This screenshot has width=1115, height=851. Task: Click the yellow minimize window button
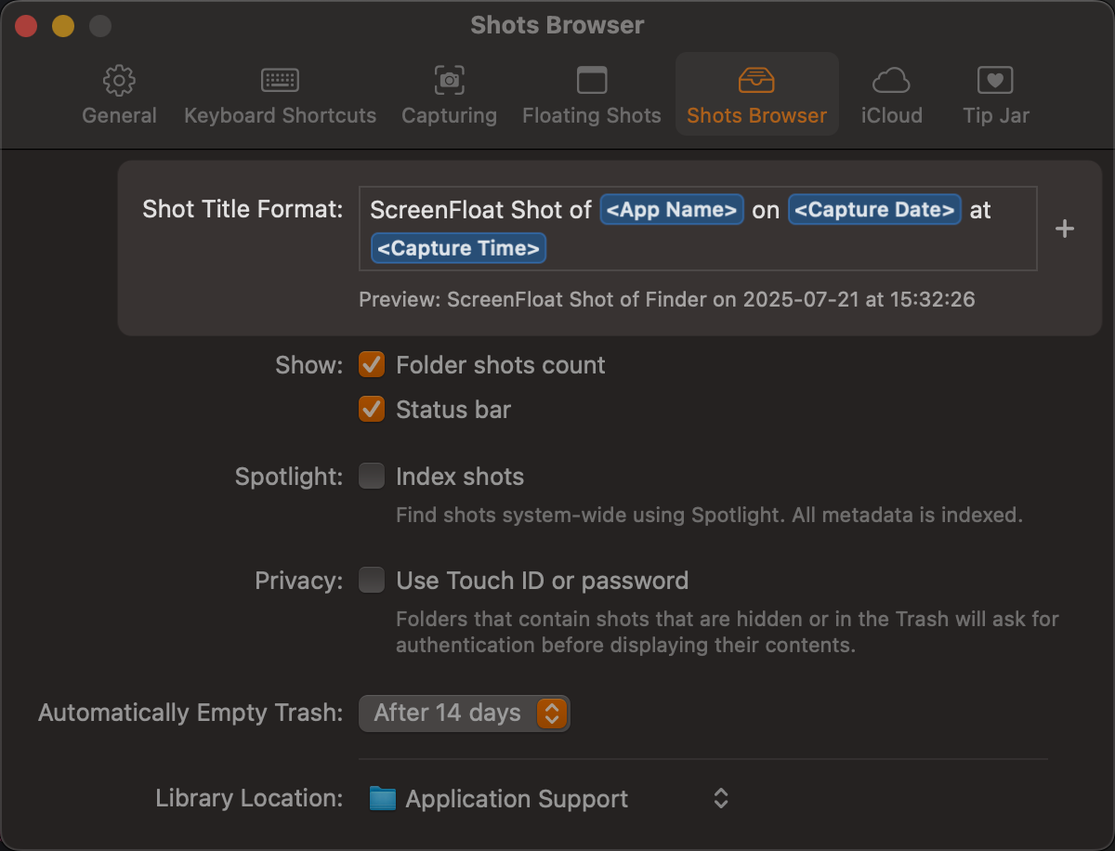tap(62, 26)
